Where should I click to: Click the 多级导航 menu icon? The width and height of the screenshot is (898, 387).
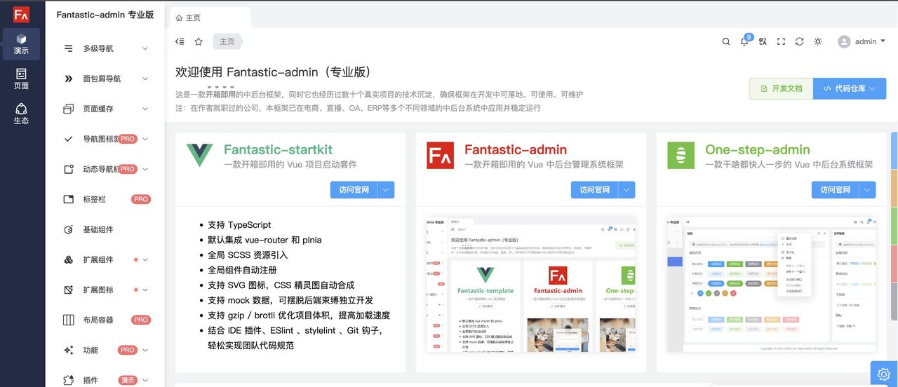point(69,48)
